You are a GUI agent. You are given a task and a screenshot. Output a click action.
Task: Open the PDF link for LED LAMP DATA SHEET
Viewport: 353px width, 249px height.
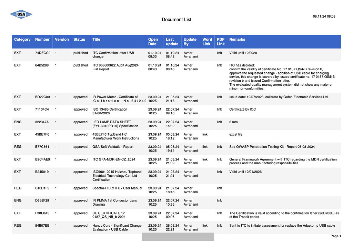(220, 122)
